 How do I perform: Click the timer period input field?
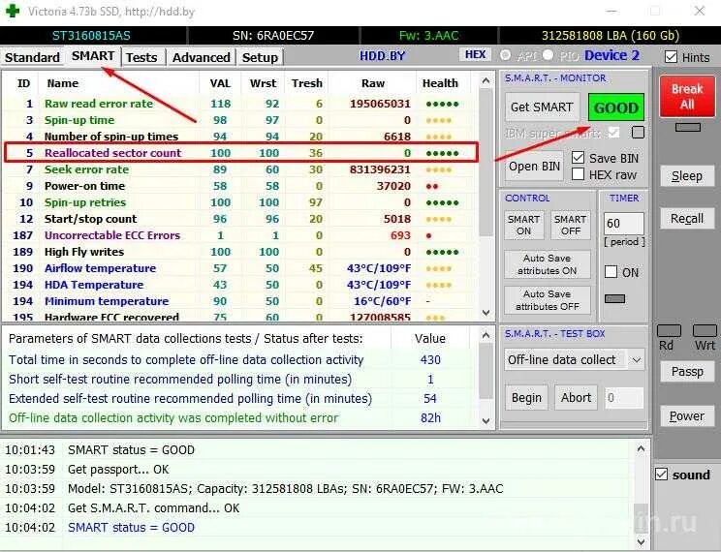(x=623, y=224)
